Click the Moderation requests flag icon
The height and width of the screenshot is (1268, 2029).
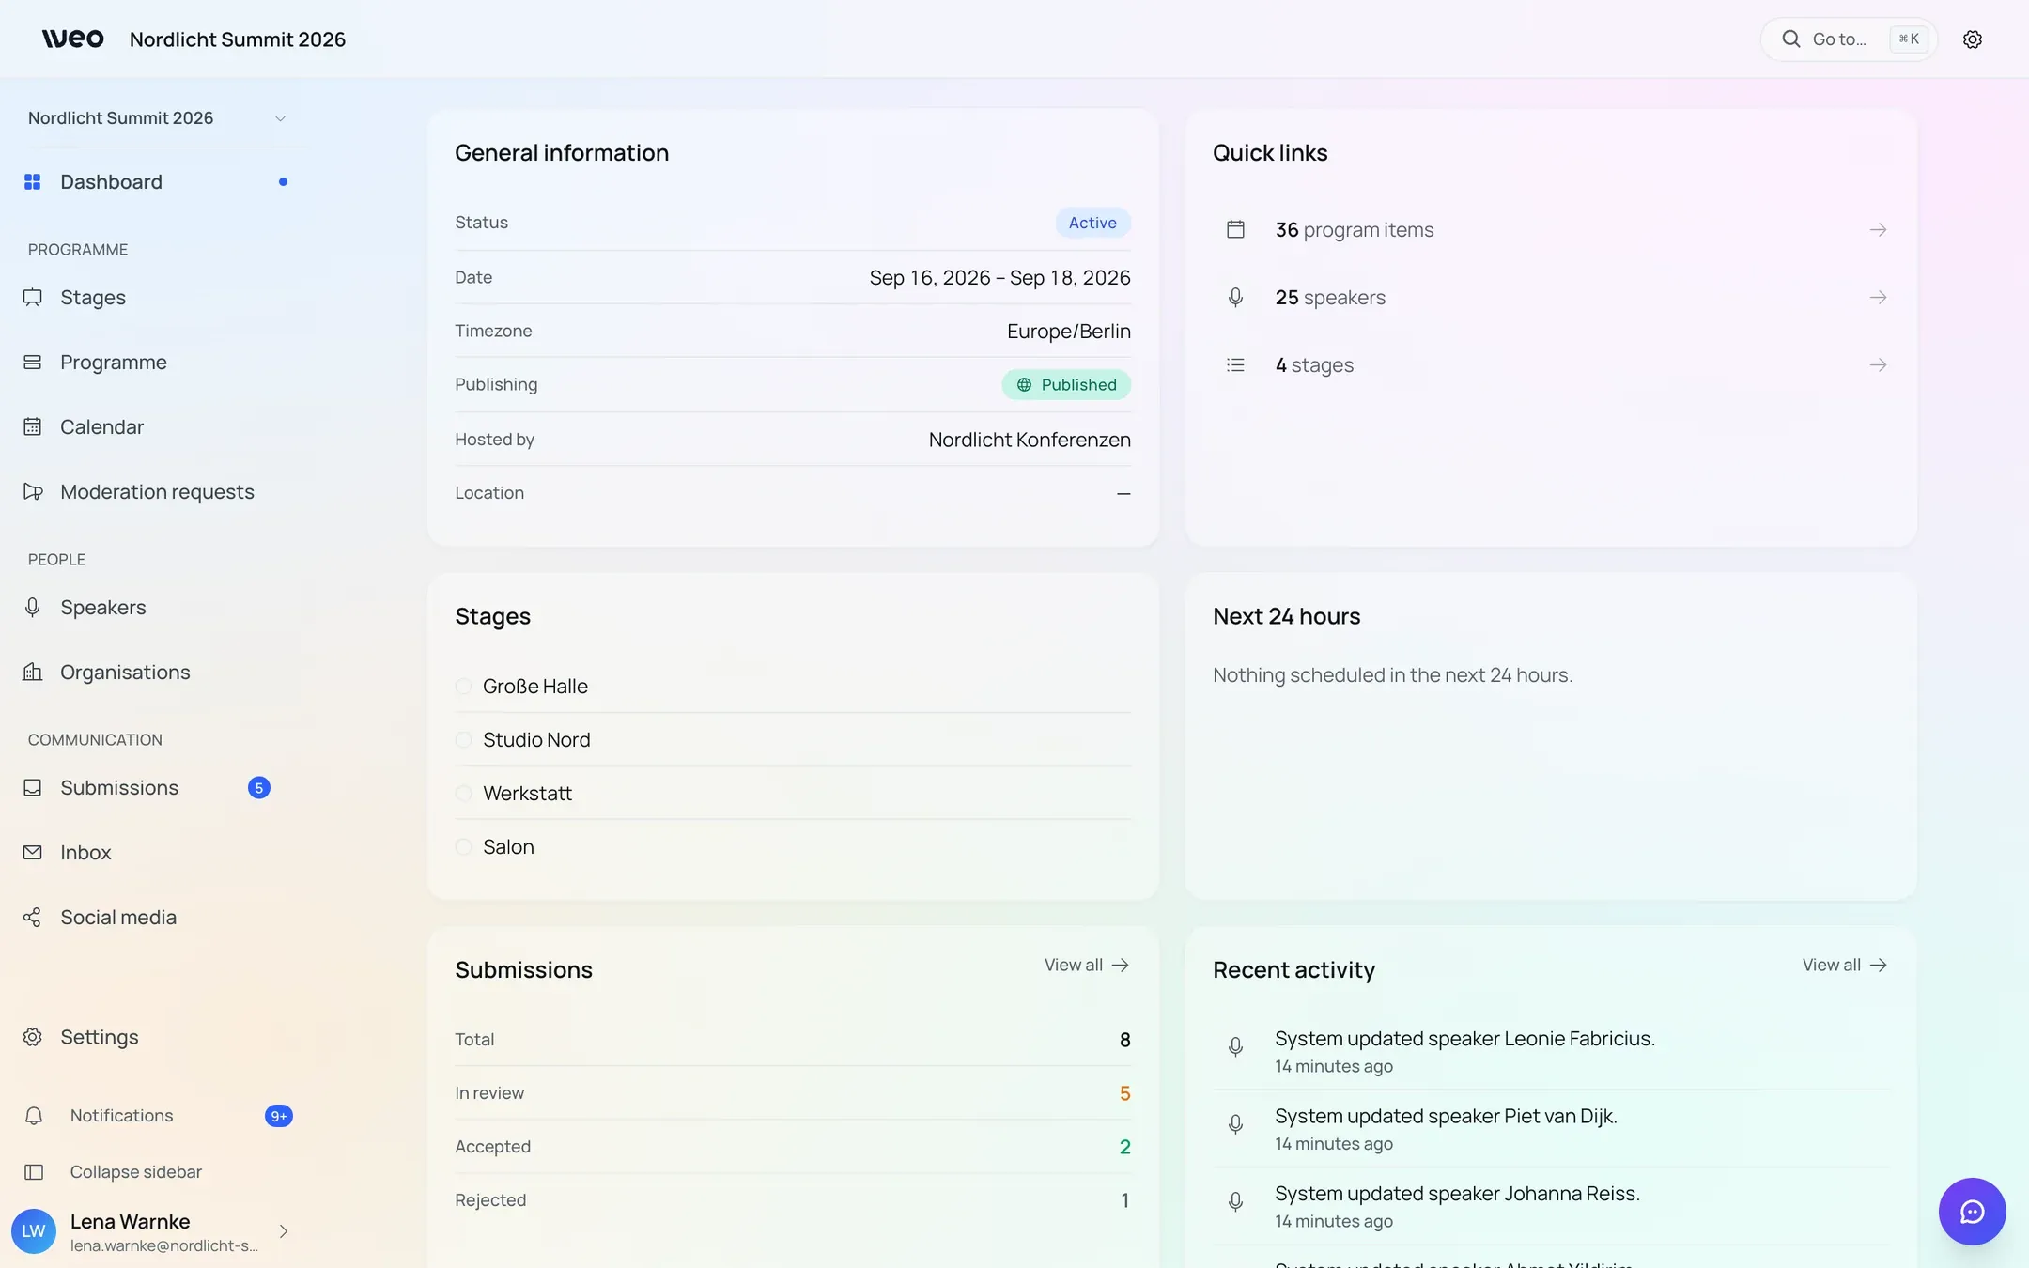point(33,492)
